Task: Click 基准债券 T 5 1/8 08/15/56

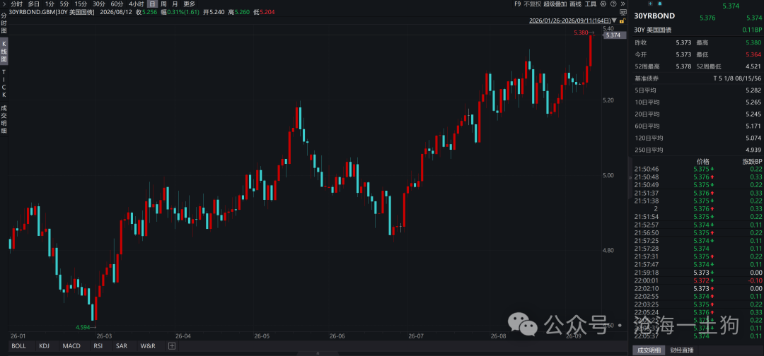Action: click(x=698, y=78)
